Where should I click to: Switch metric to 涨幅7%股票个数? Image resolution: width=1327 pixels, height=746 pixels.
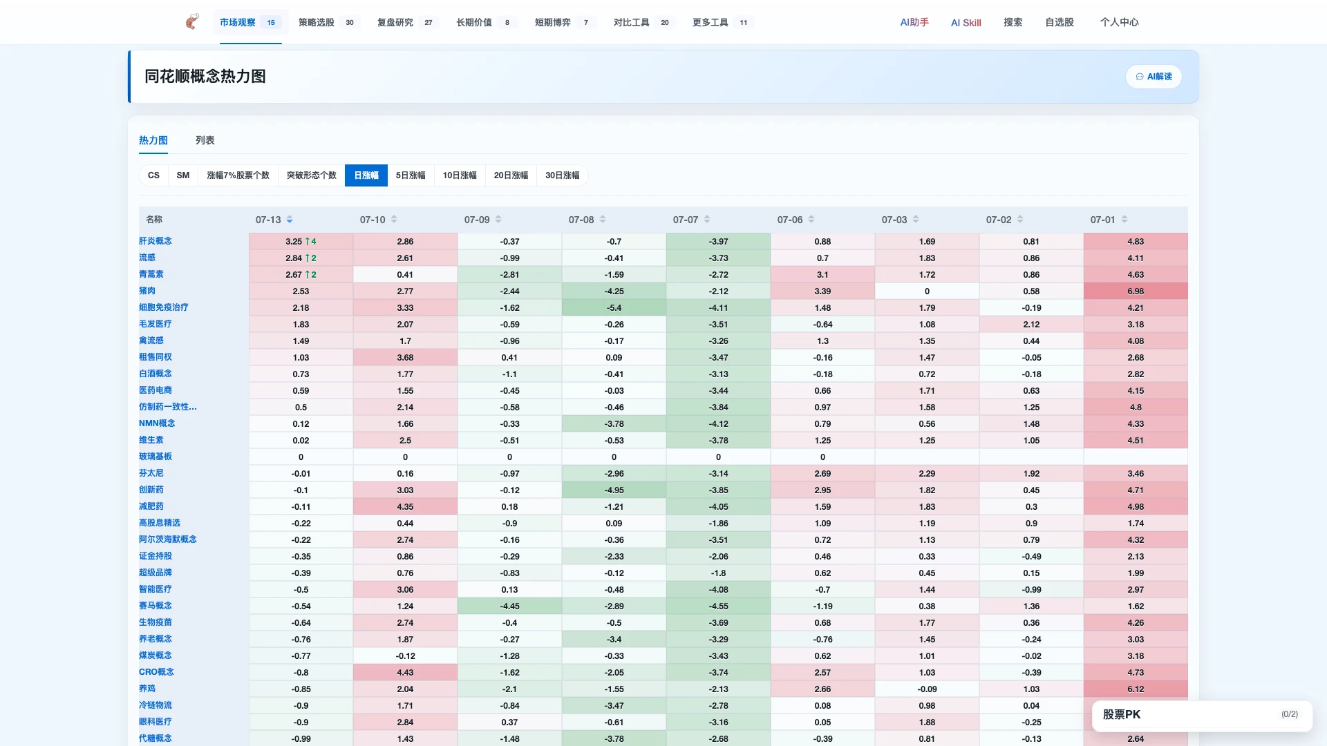pyautogui.click(x=238, y=175)
